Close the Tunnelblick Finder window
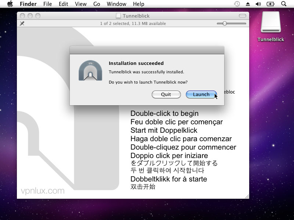 click(22, 16)
